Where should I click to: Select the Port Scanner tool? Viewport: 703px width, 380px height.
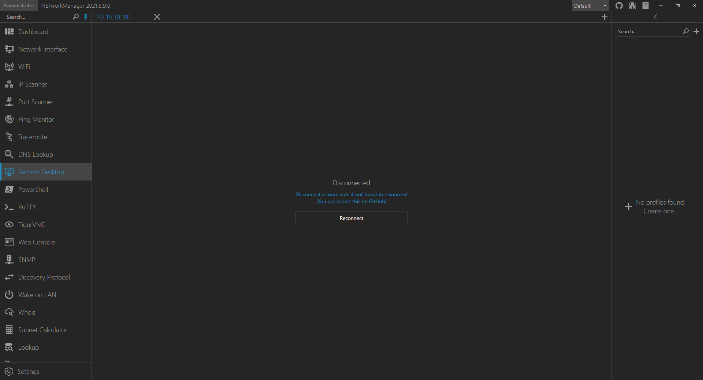(x=36, y=102)
